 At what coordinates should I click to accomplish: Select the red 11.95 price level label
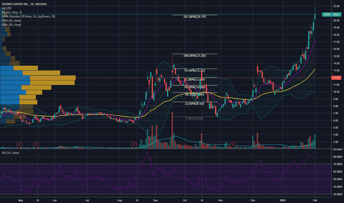(336, 78)
